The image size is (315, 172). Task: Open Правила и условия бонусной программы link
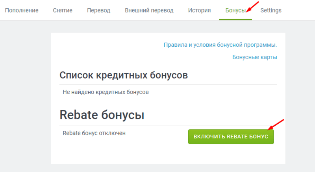click(220, 45)
